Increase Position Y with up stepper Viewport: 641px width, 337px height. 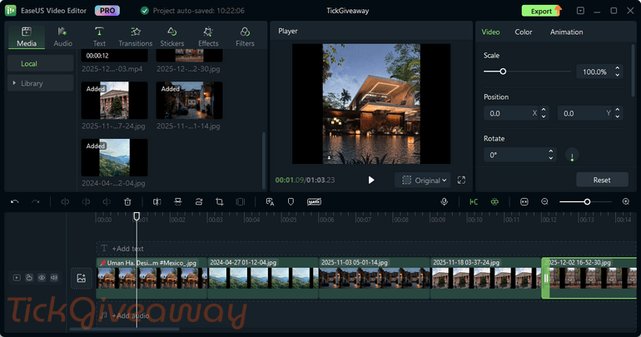click(618, 110)
